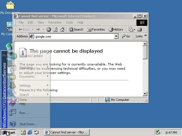Screen dimensions: 182x136
Task: Click the network tray icon
Action: pos(158,133)
